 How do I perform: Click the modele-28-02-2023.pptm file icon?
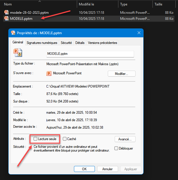7,12
